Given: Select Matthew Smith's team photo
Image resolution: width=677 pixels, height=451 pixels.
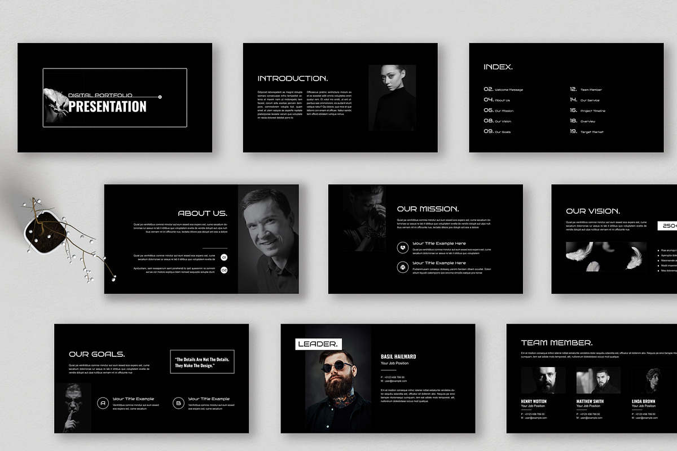Looking at the screenshot, I should click(599, 381).
